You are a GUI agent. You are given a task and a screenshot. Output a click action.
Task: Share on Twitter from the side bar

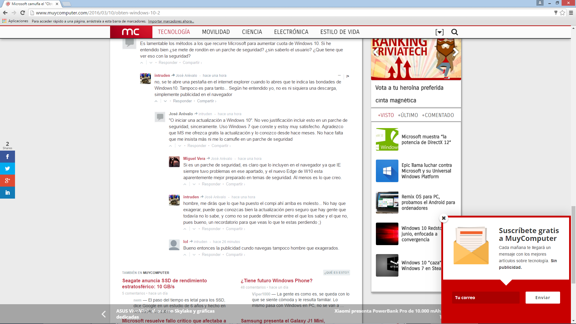pyautogui.click(x=7, y=169)
